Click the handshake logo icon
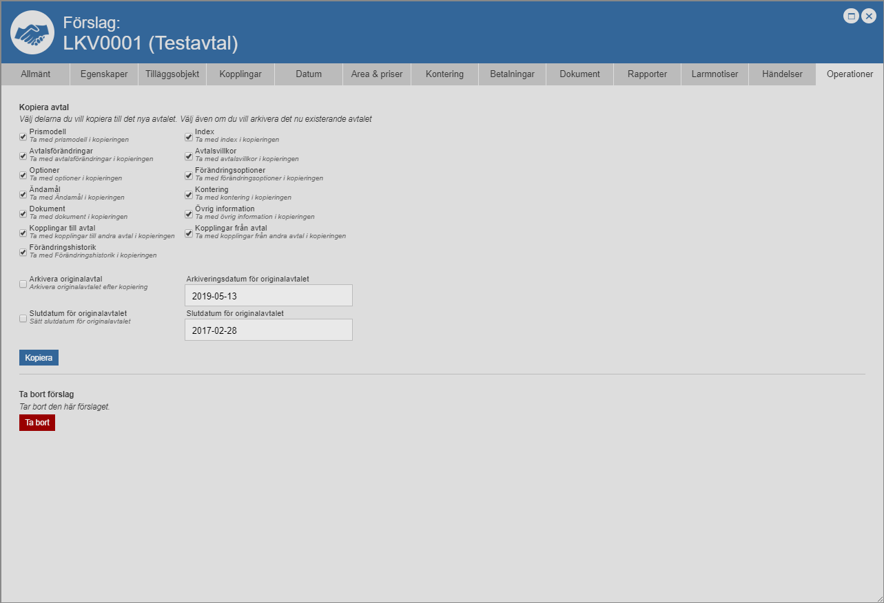884x603 pixels. click(x=32, y=32)
